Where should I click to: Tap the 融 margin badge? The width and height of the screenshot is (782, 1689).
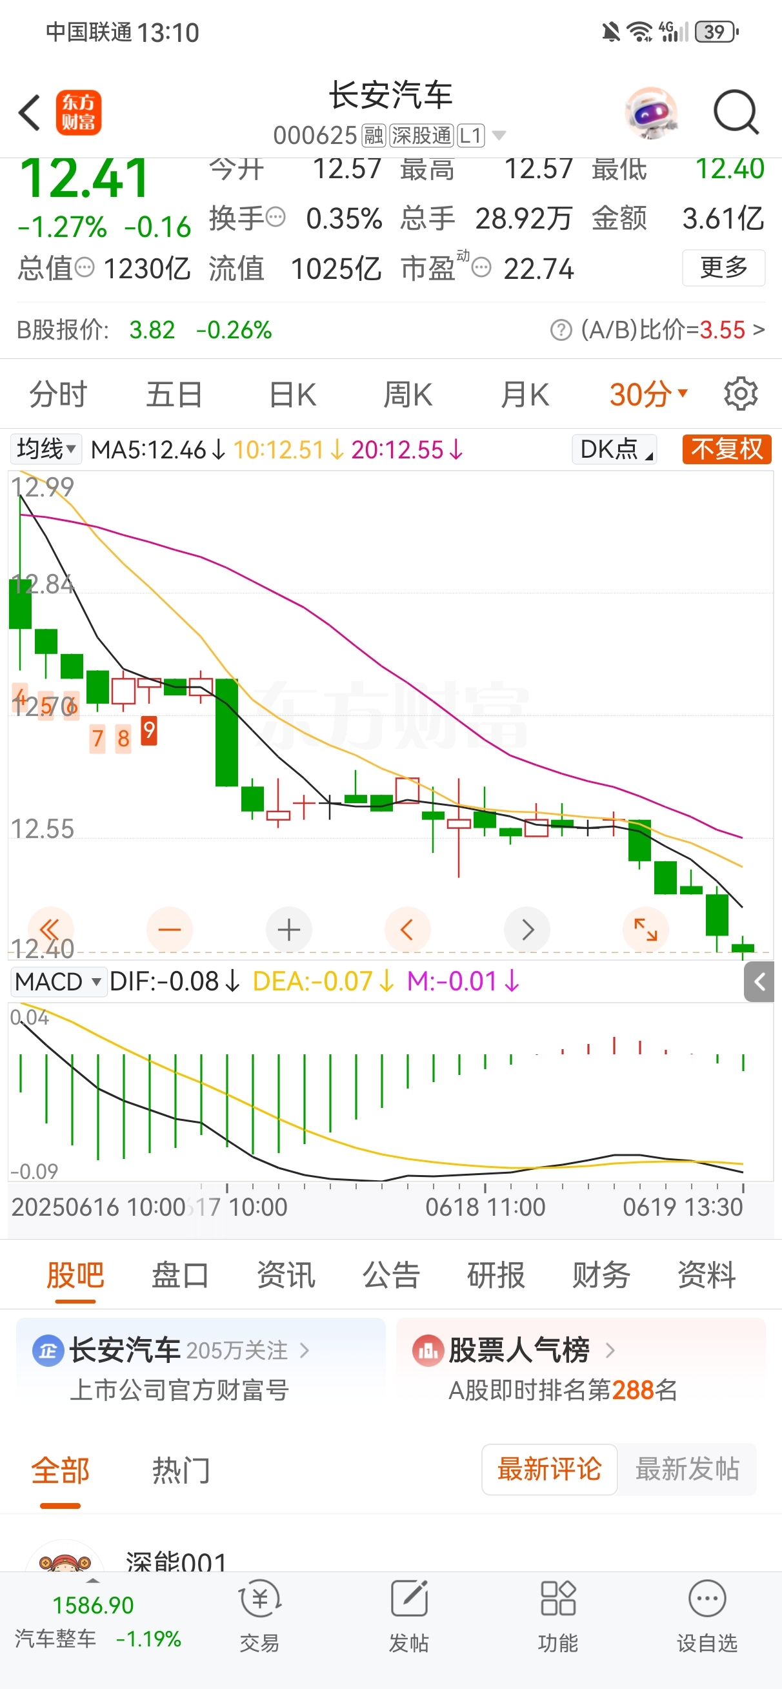tap(374, 136)
